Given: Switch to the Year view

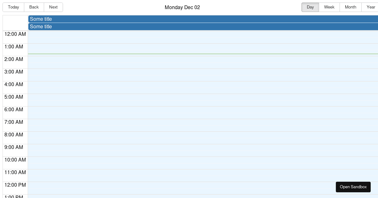Looking at the screenshot, I should coord(371,7).
